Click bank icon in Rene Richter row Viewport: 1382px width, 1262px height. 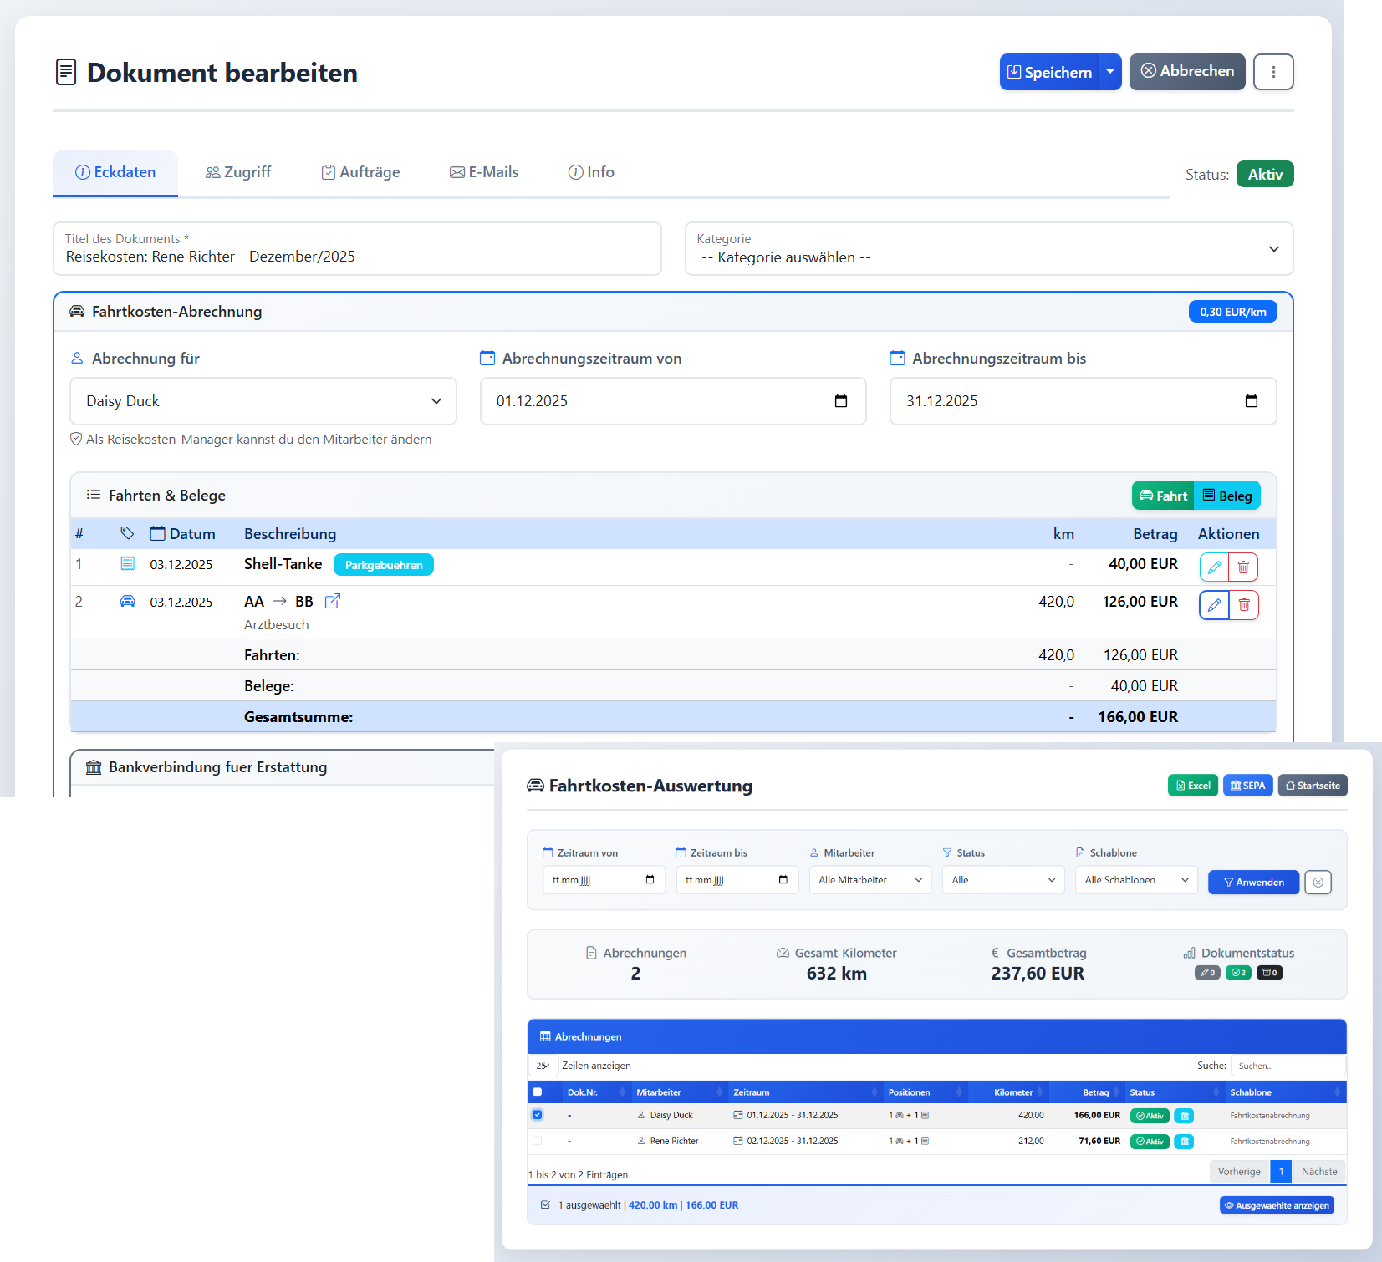[x=1184, y=1142]
